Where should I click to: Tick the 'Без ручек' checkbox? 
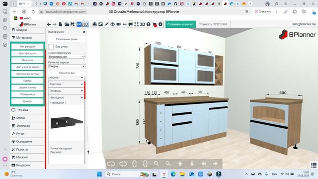tap(51, 47)
